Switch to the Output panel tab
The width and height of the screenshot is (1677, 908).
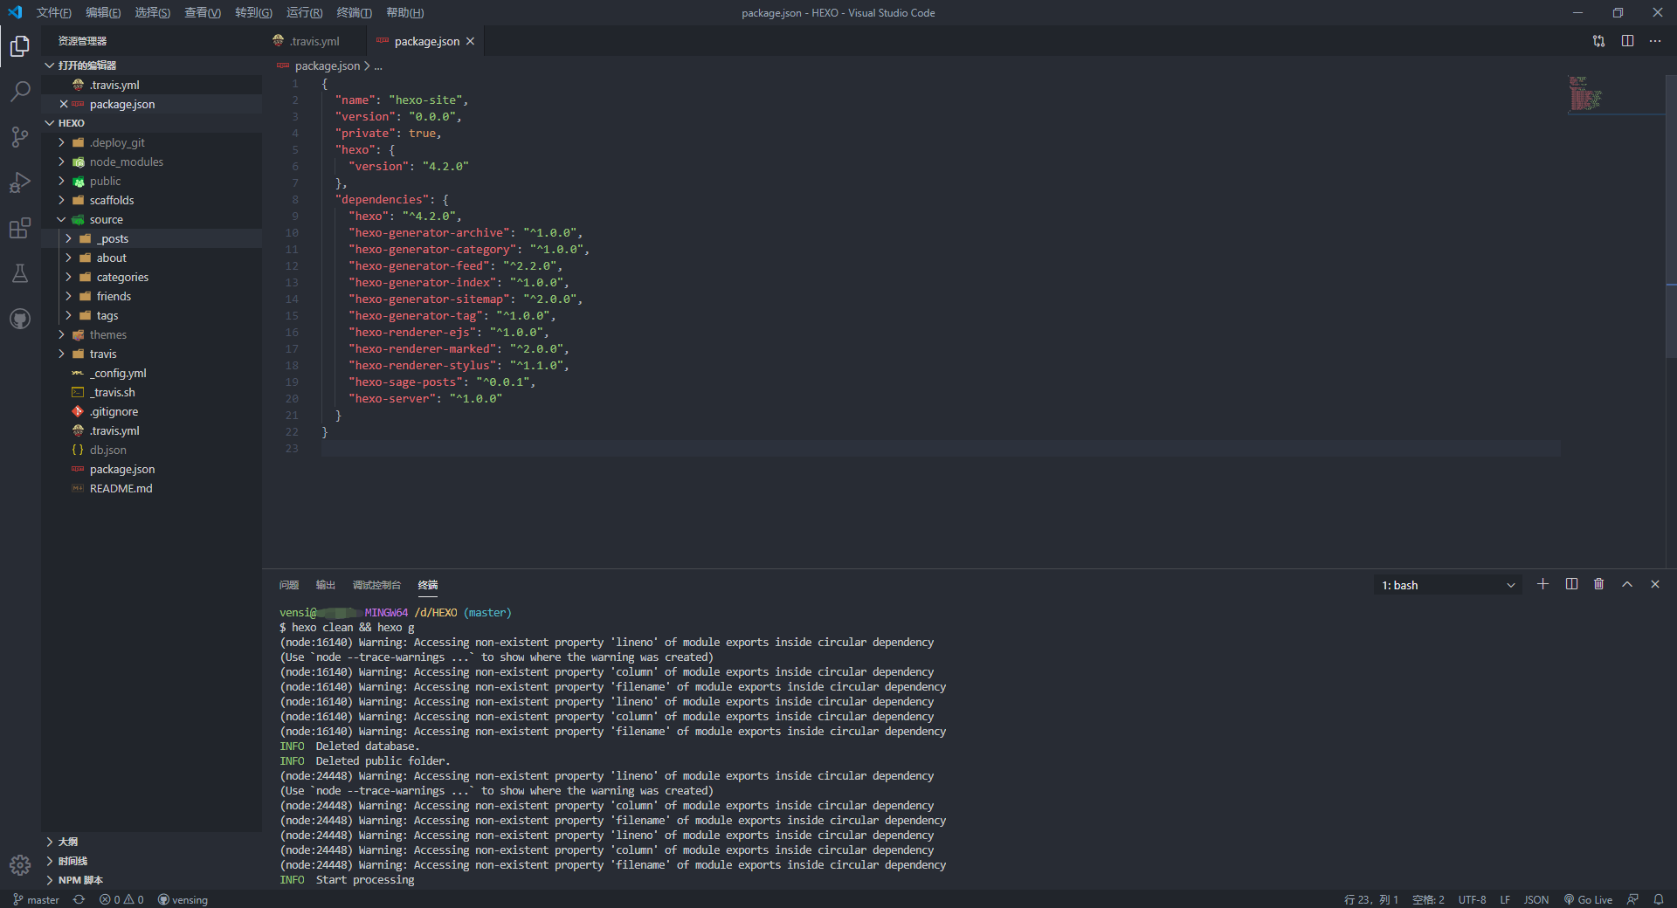coord(326,585)
